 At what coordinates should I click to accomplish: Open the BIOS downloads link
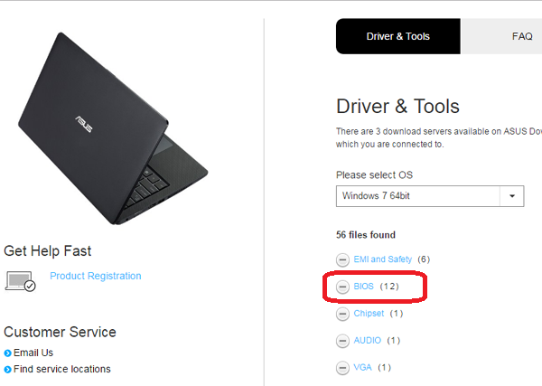363,287
